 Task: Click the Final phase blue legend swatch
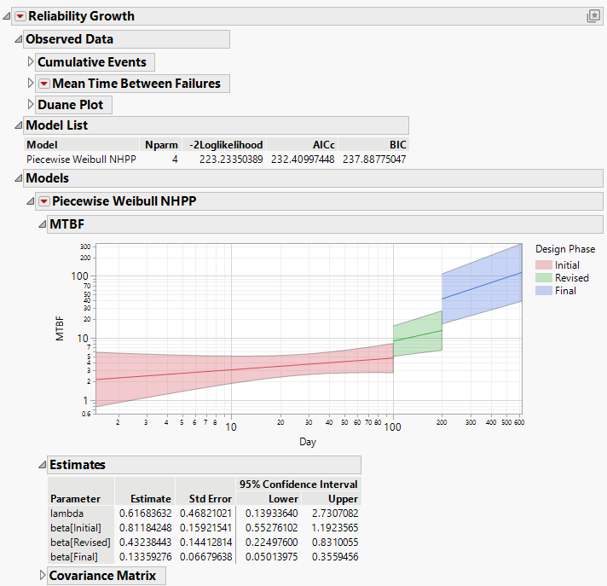pyautogui.click(x=543, y=291)
